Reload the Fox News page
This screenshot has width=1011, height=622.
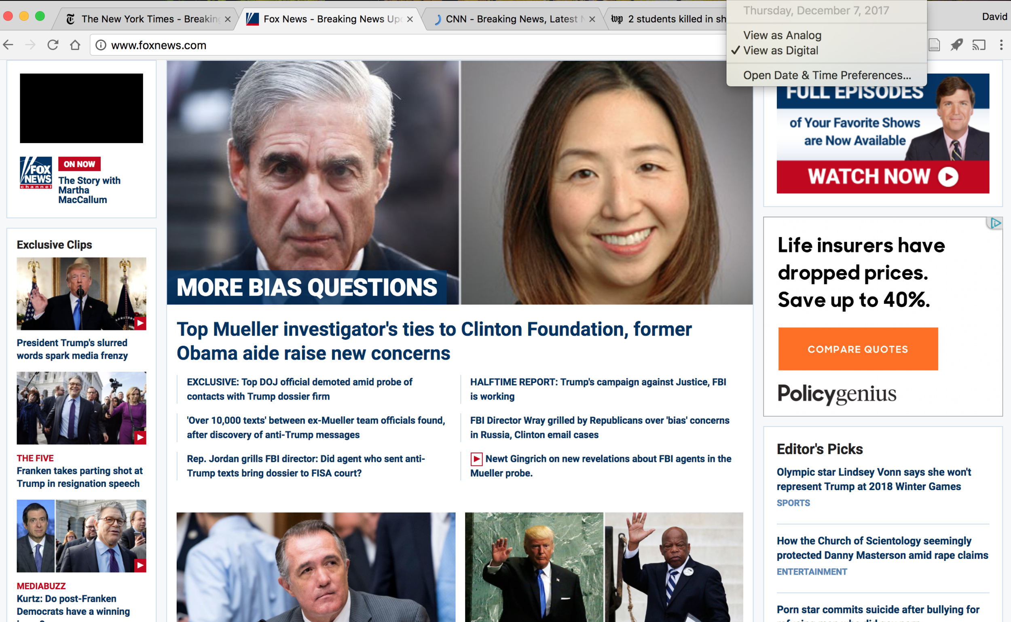pyautogui.click(x=53, y=45)
